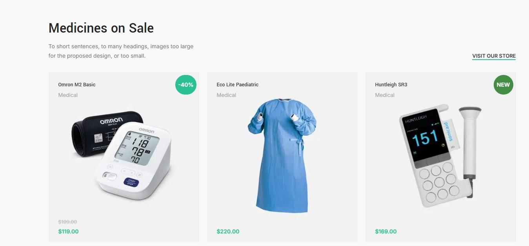Select the blue surgical gown image

[282, 156]
